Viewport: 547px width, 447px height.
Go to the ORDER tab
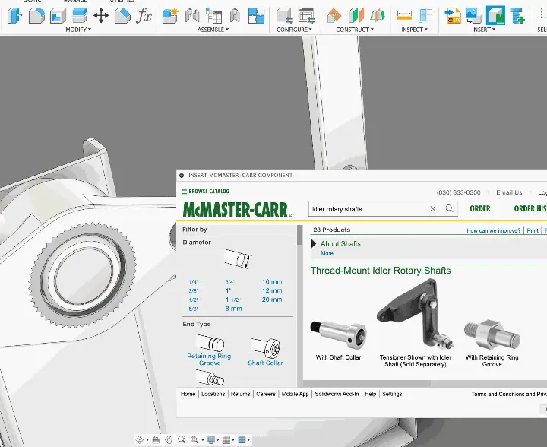pyautogui.click(x=479, y=208)
